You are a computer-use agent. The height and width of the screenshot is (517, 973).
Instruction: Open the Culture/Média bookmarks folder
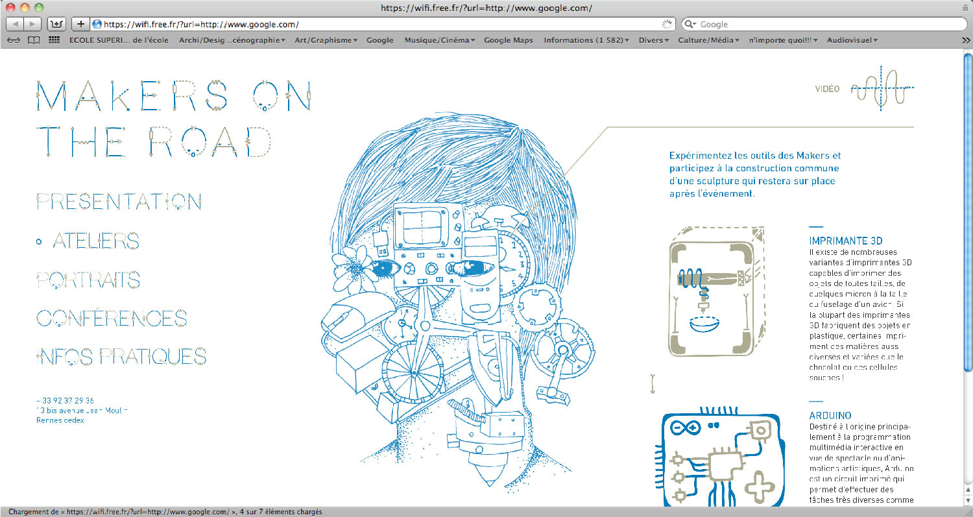709,40
